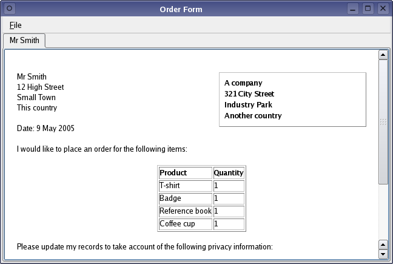Screen dimensions: 393x264
Task: Click the scroll down arrow at bottom
Action: click(383, 254)
